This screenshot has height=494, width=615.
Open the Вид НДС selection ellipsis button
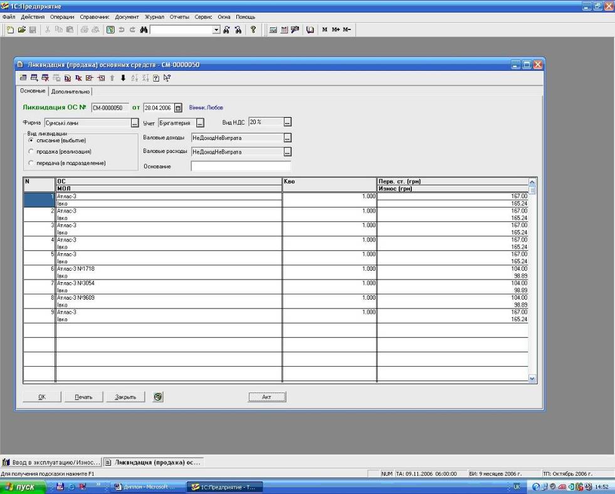click(x=288, y=122)
